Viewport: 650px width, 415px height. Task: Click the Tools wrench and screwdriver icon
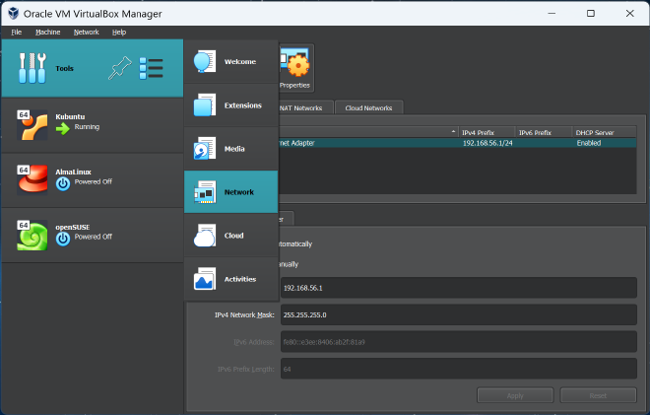pyautogui.click(x=32, y=68)
